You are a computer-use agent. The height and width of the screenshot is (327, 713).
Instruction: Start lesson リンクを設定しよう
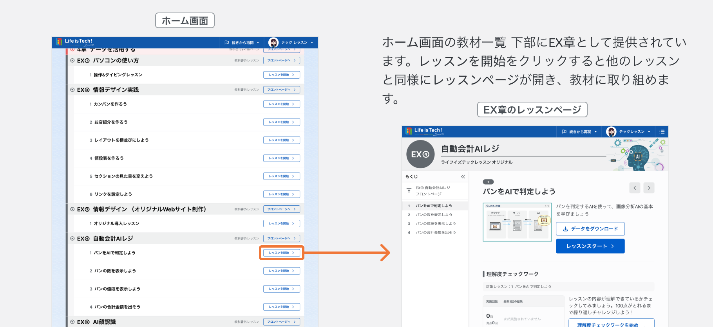coord(282,194)
